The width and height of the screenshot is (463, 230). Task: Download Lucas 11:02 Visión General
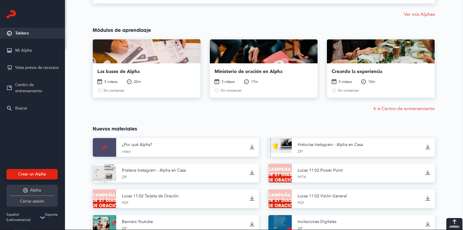click(x=428, y=198)
